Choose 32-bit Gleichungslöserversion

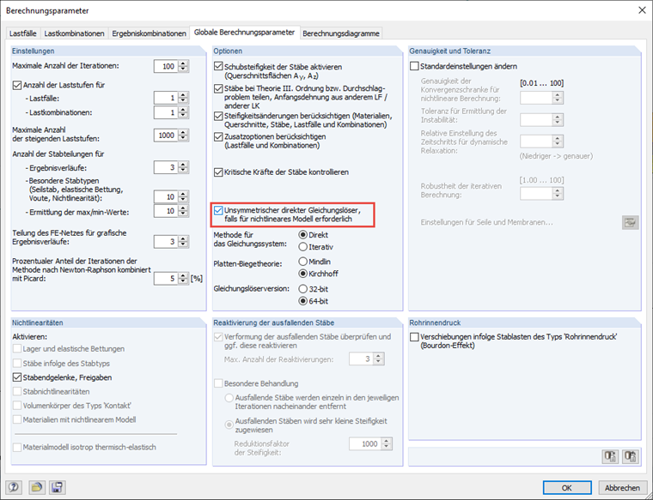pos(303,289)
